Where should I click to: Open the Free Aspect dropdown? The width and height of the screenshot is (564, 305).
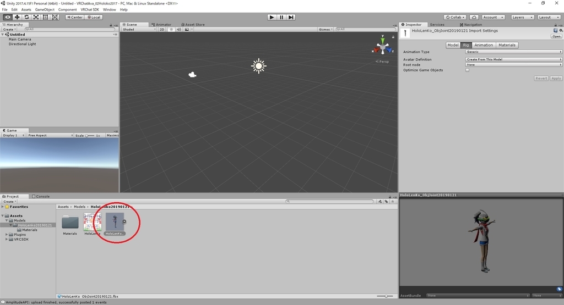click(x=50, y=135)
